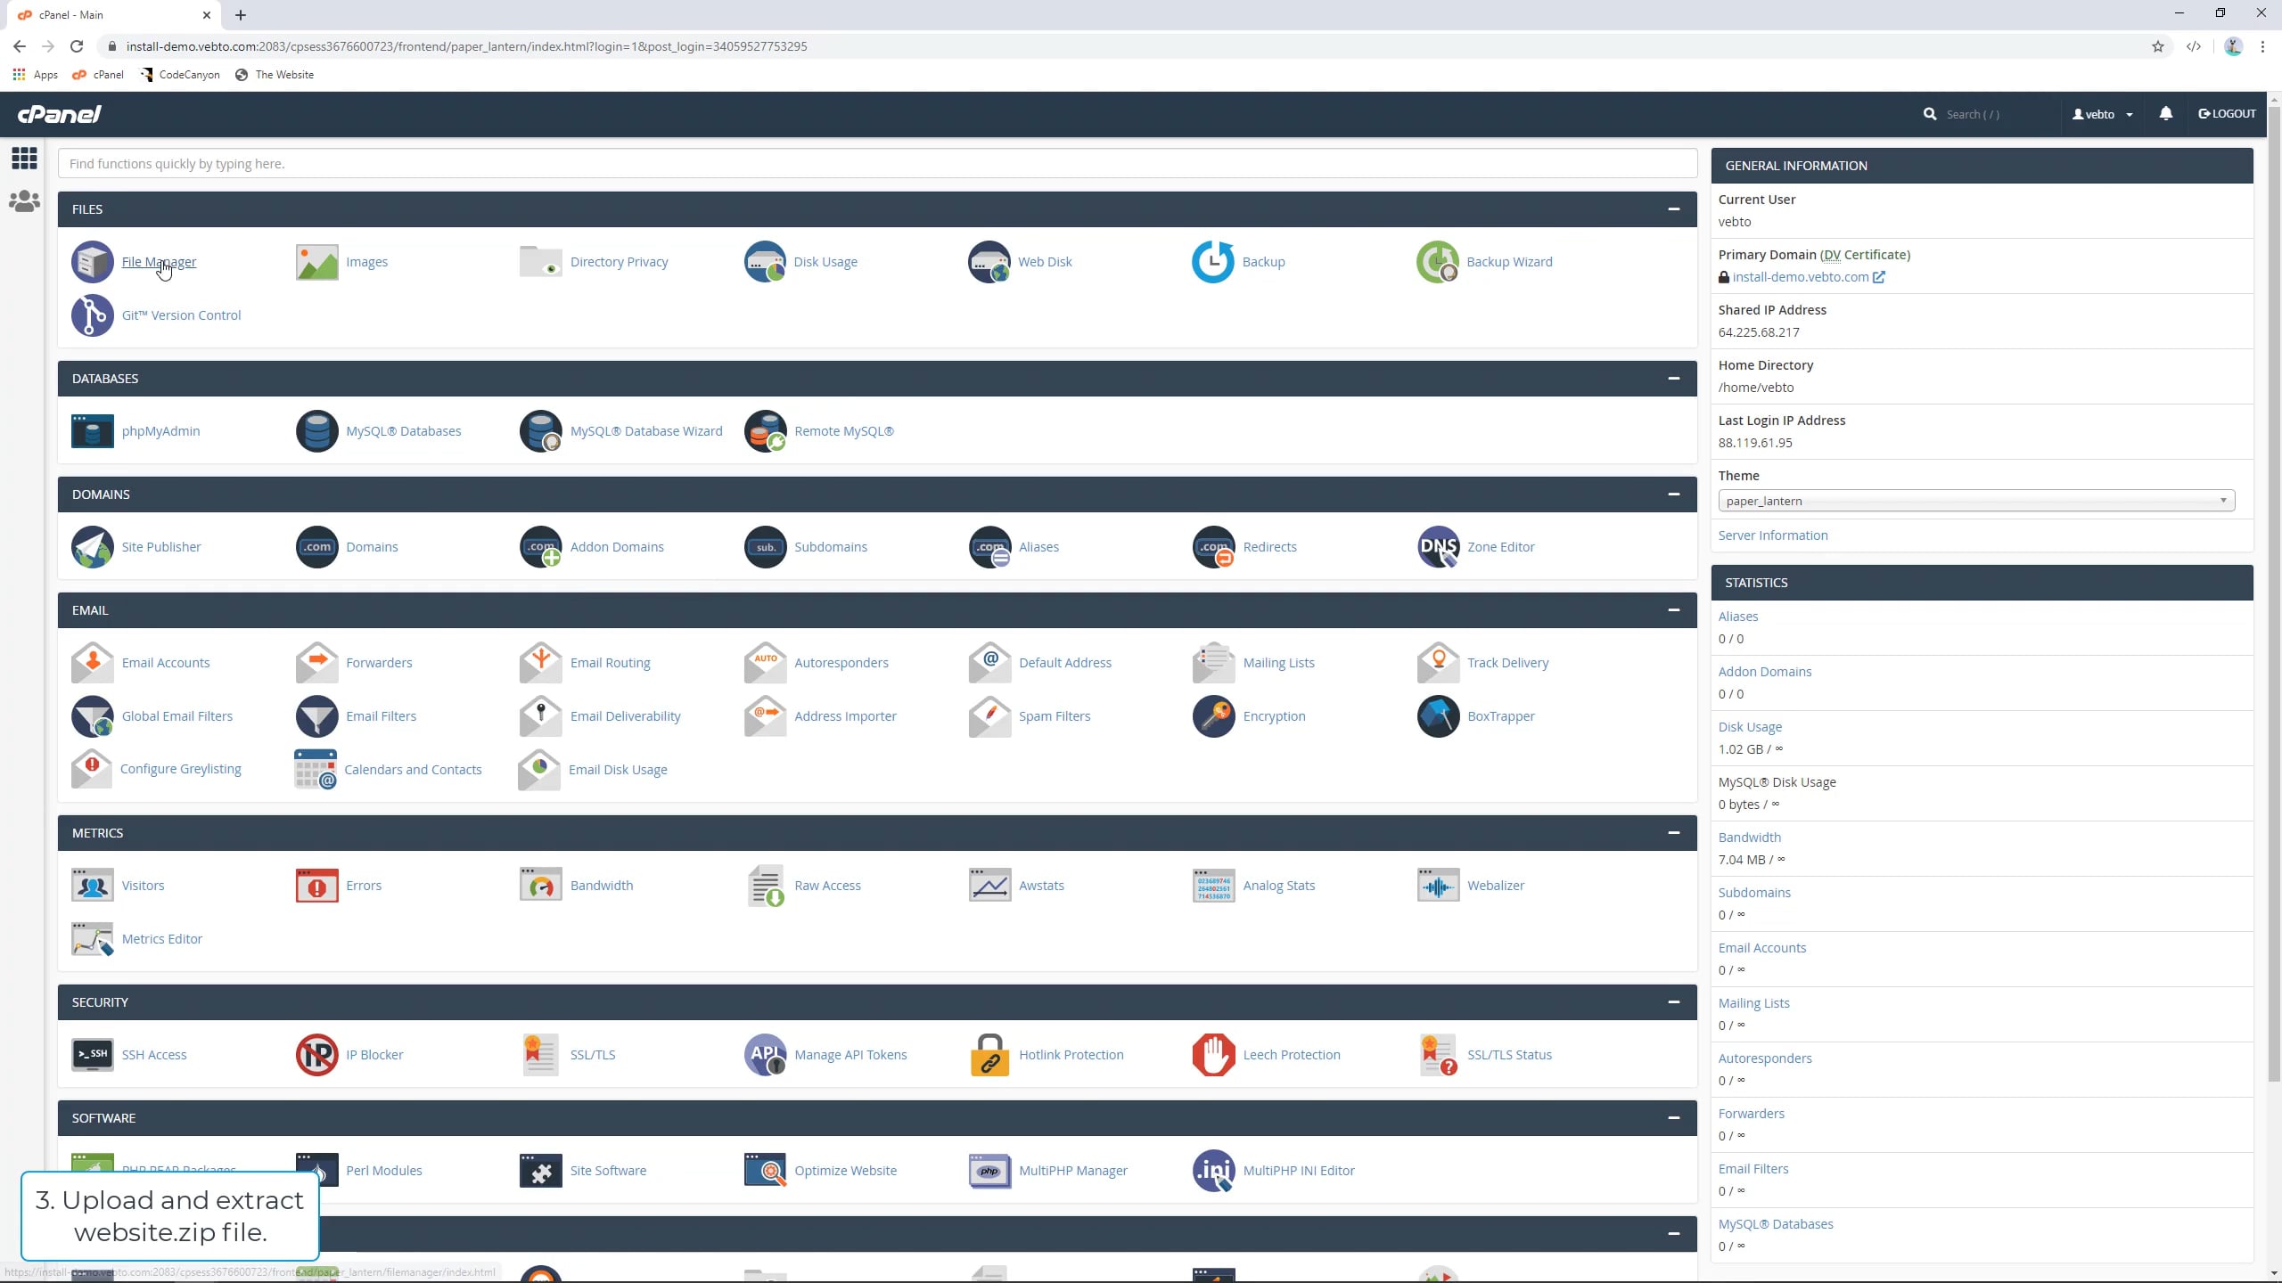This screenshot has width=2282, height=1283.
Task: Open the phpMyAdmin icon
Action: point(93,431)
